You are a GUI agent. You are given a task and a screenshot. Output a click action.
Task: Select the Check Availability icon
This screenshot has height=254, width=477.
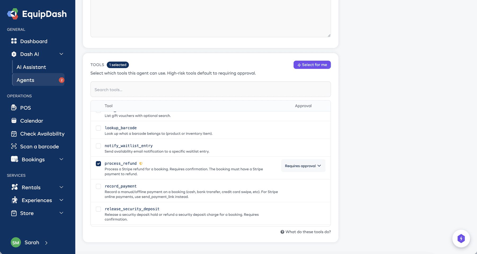(x=14, y=134)
